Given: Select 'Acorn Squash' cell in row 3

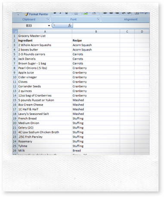Looking at the screenshot, I should (x=96, y=45).
